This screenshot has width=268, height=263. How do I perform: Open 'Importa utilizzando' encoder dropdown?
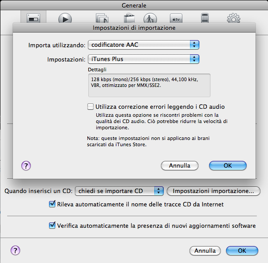coord(144,45)
